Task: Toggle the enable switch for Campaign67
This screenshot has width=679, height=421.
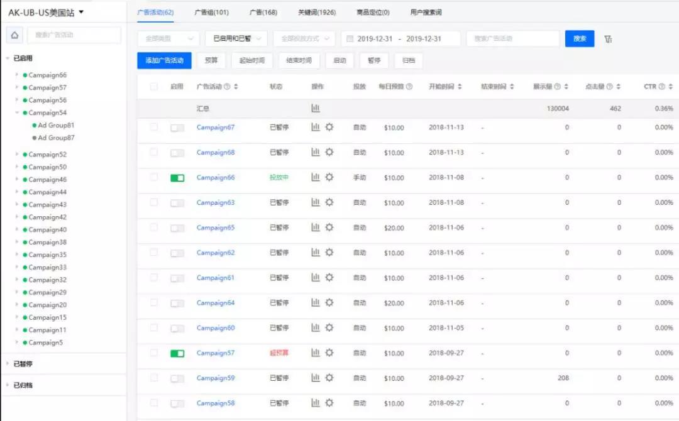Action: pyautogui.click(x=177, y=128)
